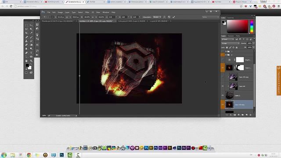Viewport: 281px width, 158px height.
Task: Select the Blur tool
Action: pos(26,49)
